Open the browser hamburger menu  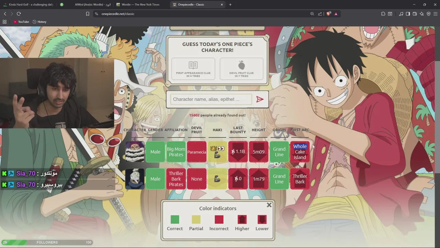435,14
